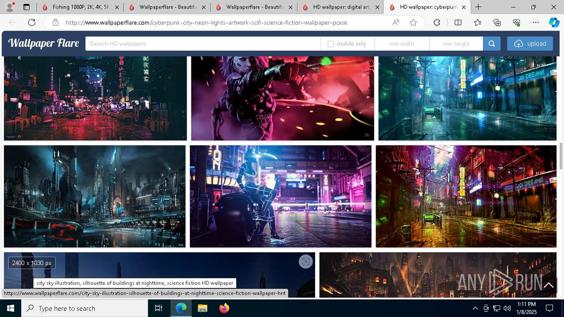This screenshot has width=564, height=317.
Task: Click the min height field
Action: (x=456, y=44)
